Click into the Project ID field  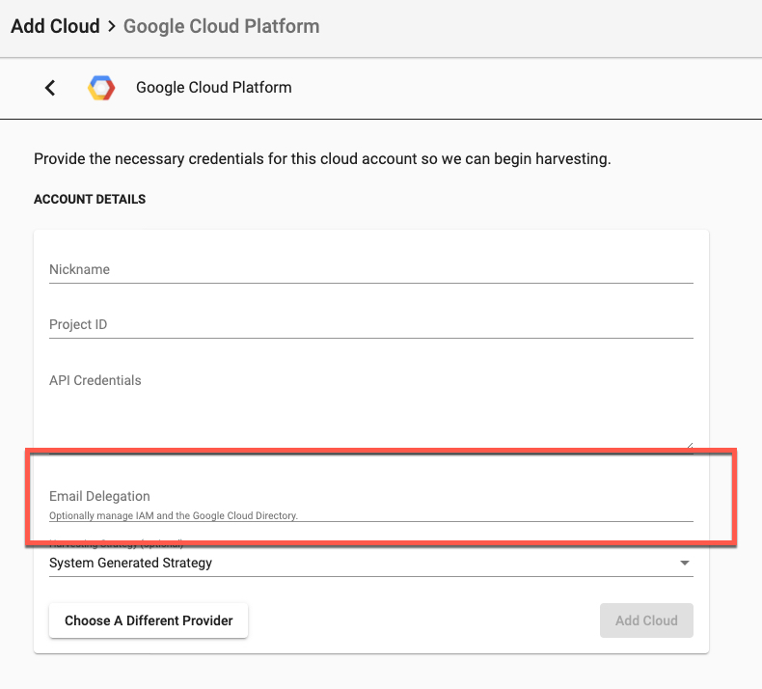(370, 324)
